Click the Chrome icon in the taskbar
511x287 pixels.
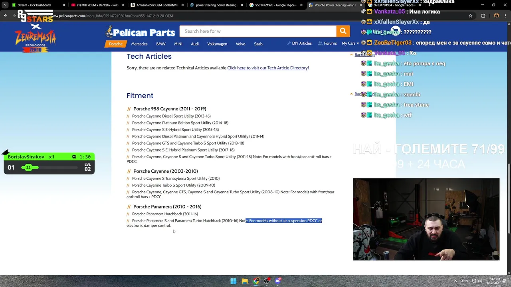point(256,281)
